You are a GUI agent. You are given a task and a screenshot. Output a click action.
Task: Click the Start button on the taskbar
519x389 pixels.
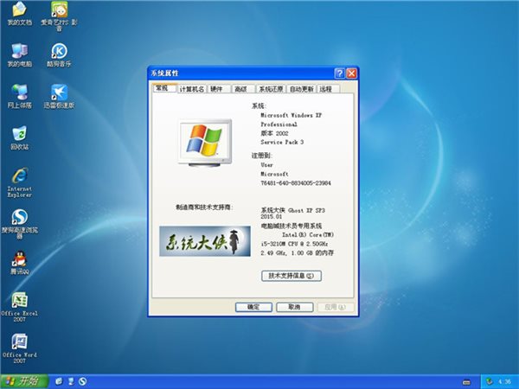[x=24, y=381]
